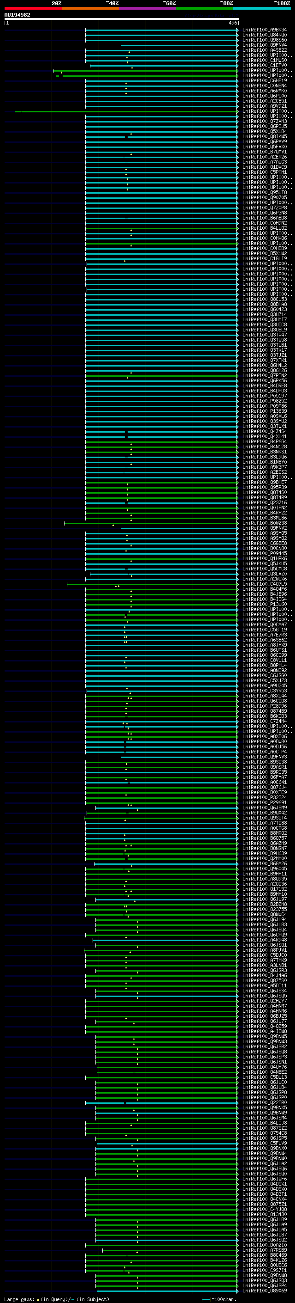
Task: Click the UniRef100_B4LUQ2 label
Action: point(265,228)
